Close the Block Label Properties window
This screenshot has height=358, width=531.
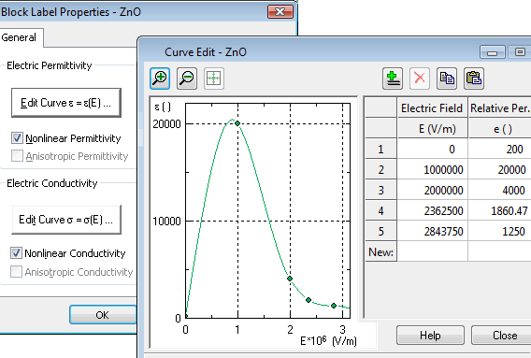coord(280,12)
